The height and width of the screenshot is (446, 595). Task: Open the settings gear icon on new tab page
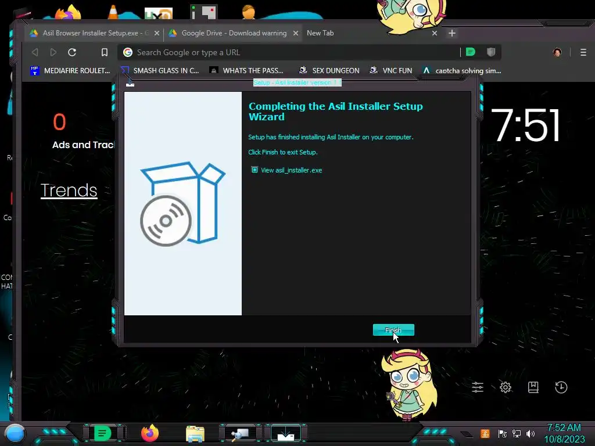point(506,387)
